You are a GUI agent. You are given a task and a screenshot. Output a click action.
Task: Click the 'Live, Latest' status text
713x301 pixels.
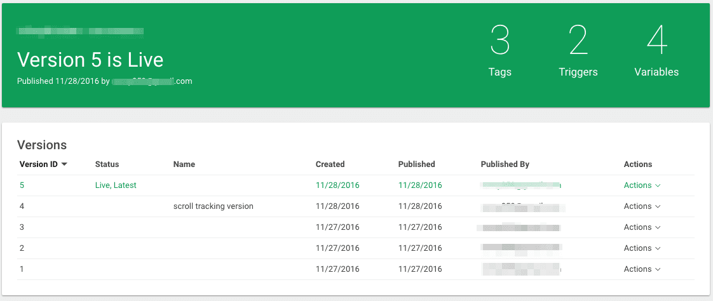pyautogui.click(x=116, y=185)
